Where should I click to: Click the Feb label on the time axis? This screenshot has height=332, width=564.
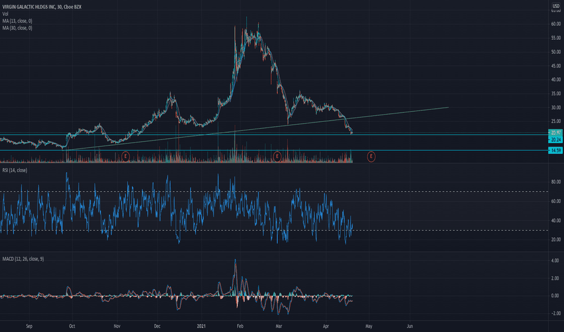click(240, 326)
